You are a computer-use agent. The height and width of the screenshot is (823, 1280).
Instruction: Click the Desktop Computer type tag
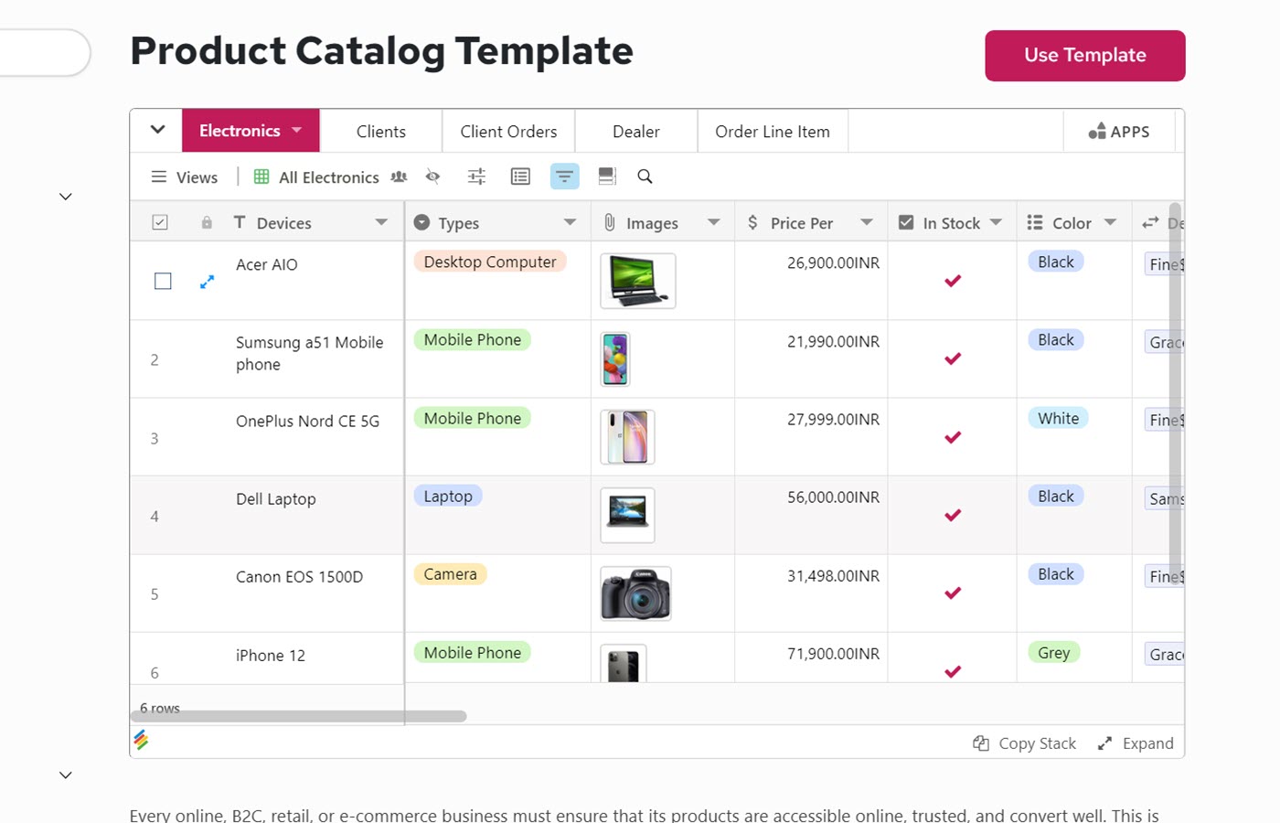(x=490, y=262)
